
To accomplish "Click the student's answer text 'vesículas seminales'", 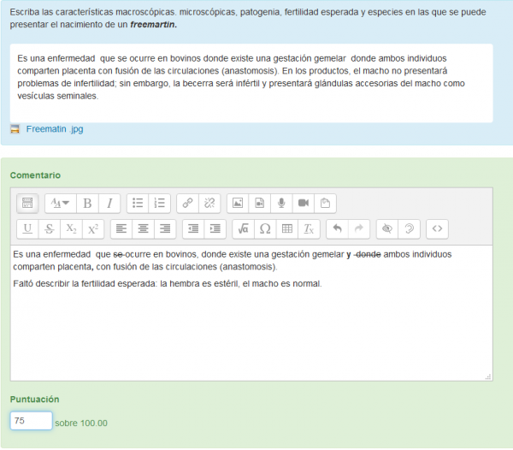I will coord(57,96).
